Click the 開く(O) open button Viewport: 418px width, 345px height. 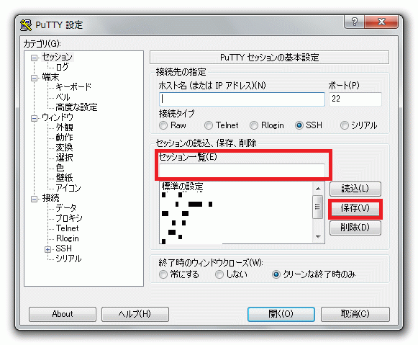tap(281, 314)
